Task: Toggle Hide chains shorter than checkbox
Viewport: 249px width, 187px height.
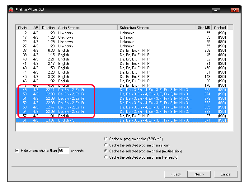Action: click(17, 151)
